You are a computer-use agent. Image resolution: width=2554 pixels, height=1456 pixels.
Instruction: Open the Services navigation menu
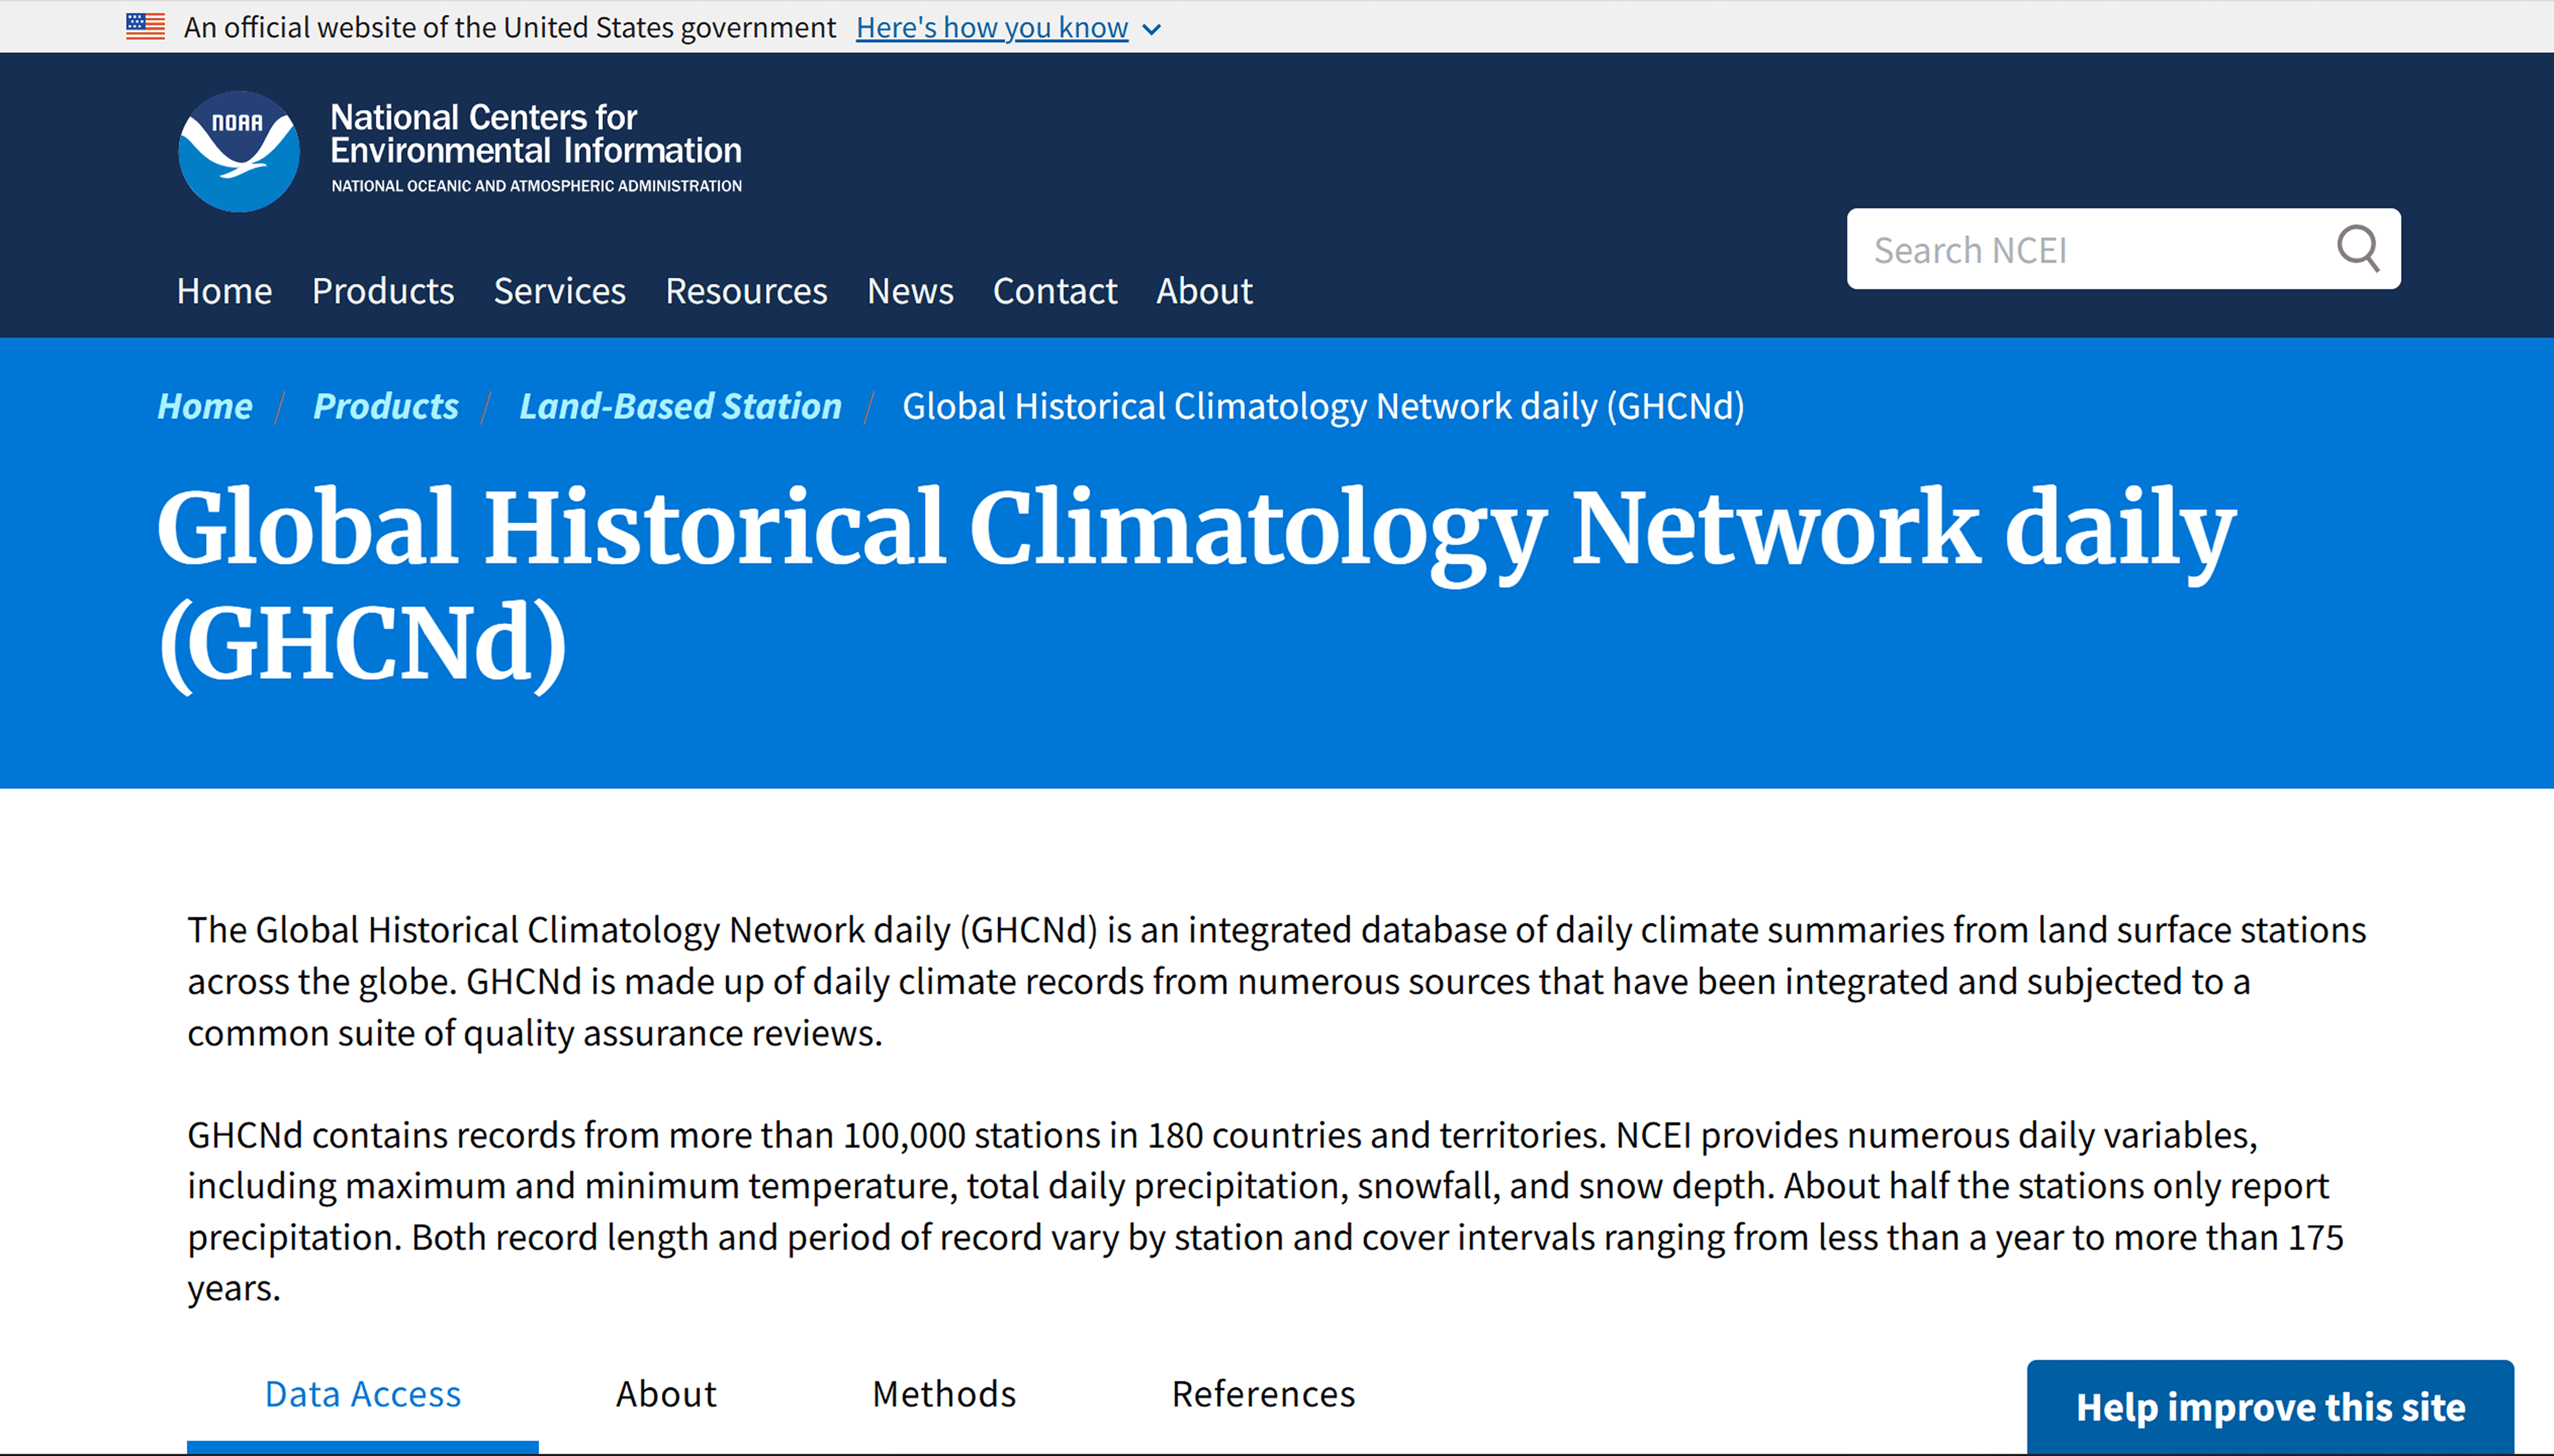click(559, 291)
